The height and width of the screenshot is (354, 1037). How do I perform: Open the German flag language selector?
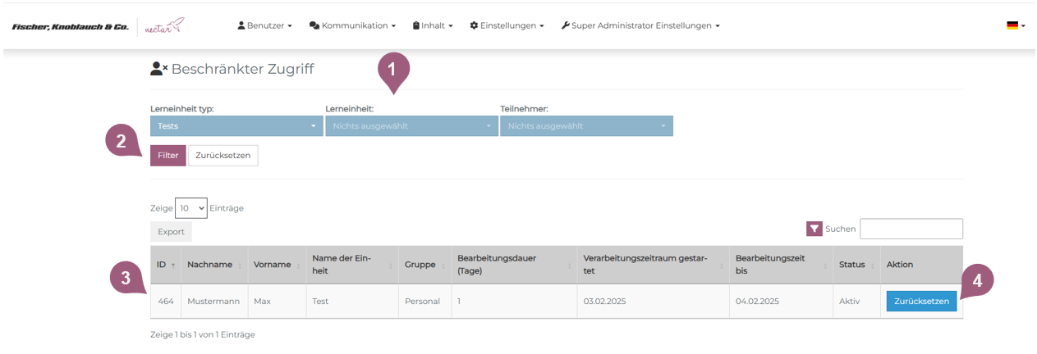tap(1015, 25)
